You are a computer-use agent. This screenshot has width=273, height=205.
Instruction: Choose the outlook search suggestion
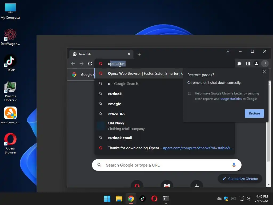click(139, 94)
